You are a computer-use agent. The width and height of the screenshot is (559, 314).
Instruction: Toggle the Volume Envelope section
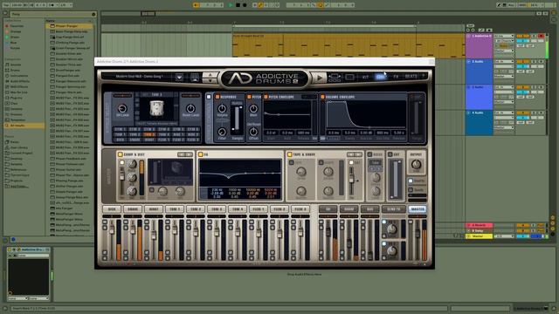[322, 97]
